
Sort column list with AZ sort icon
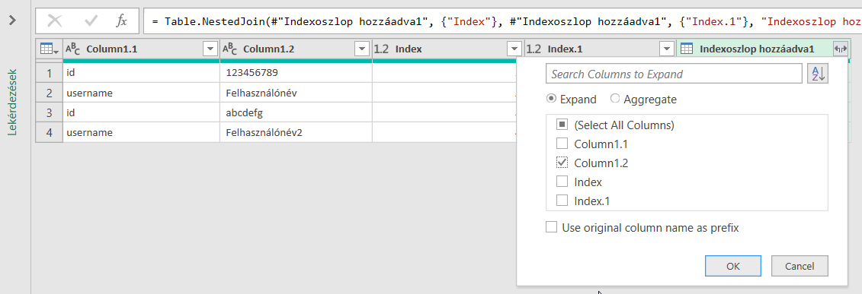click(x=818, y=74)
